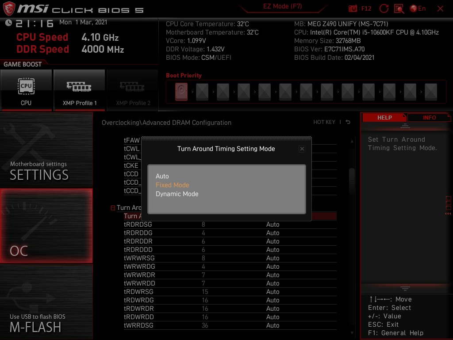453x340 pixels.
Task: Click the help panel bottom grip handle
Action: 405,289
